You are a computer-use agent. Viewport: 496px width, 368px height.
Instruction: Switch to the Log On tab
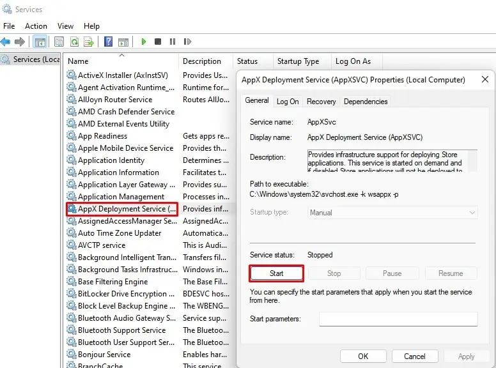(288, 102)
